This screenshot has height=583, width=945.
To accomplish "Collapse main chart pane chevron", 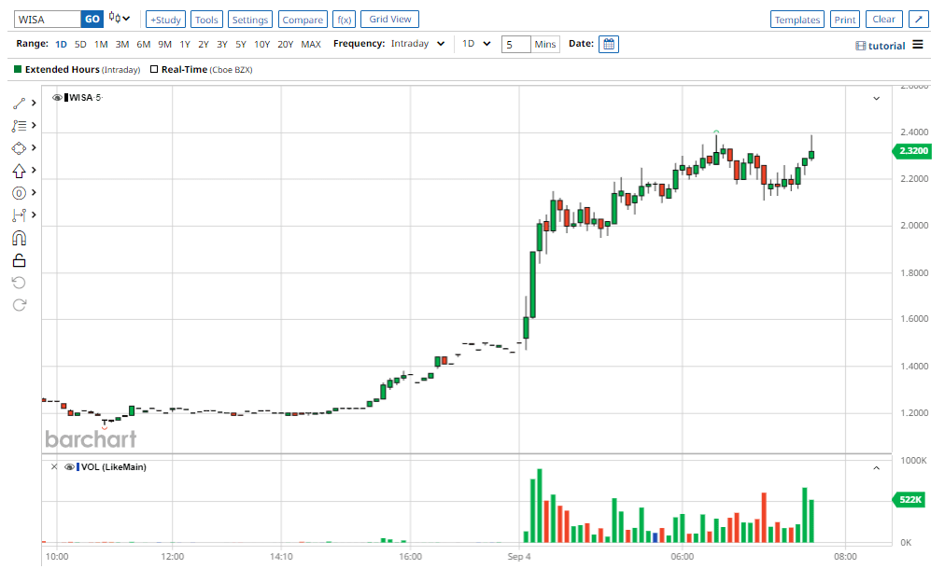I will (x=877, y=98).
